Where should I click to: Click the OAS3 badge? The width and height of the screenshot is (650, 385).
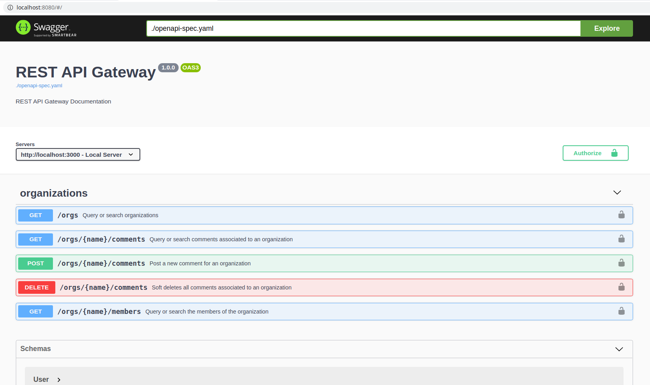click(x=190, y=68)
